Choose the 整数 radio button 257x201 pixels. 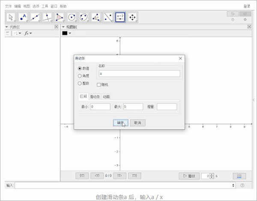80,83
